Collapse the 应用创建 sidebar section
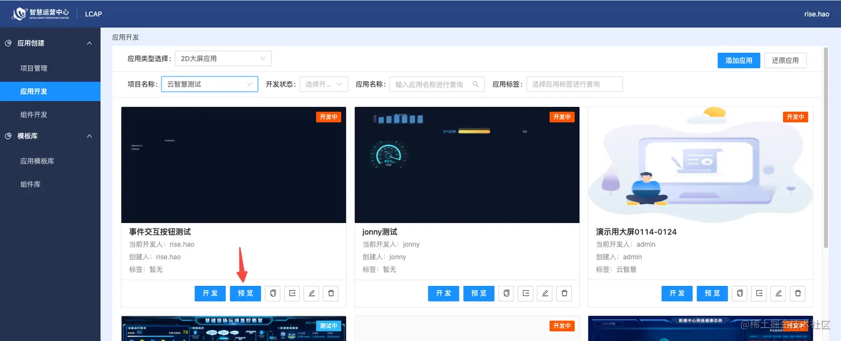Viewport: 841px width, 341px height. [89, 43]
